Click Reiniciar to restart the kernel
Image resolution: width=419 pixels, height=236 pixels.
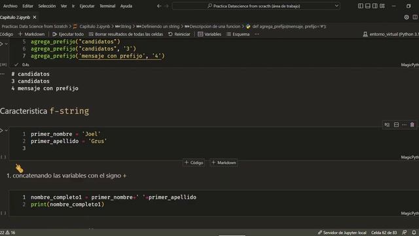pos(179,34)
